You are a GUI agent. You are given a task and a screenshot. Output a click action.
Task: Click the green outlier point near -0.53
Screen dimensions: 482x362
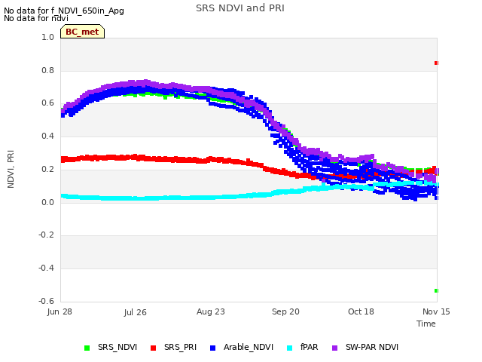point(436,291)
